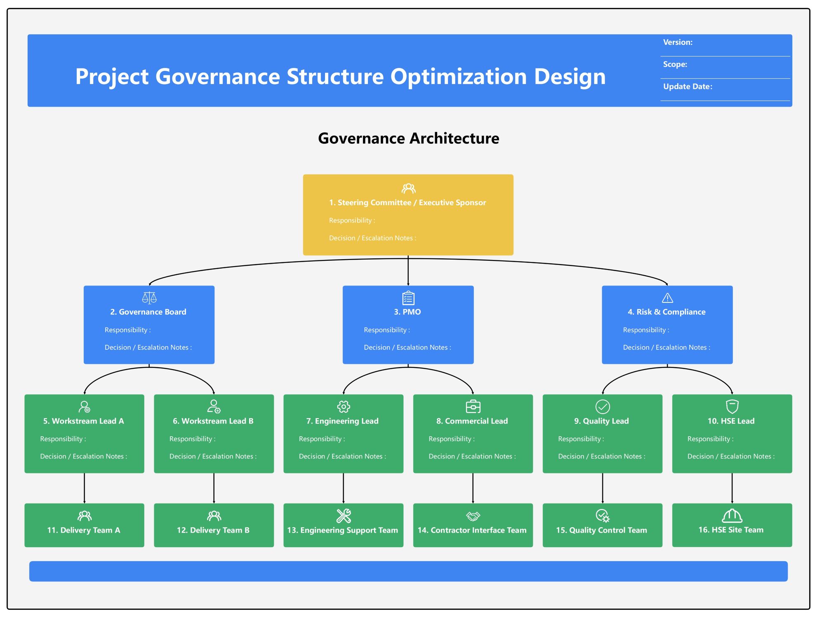Select the scales icon on Governance Board
The height and width of the screenshot is (618, 817).
(x=148, y=297)
